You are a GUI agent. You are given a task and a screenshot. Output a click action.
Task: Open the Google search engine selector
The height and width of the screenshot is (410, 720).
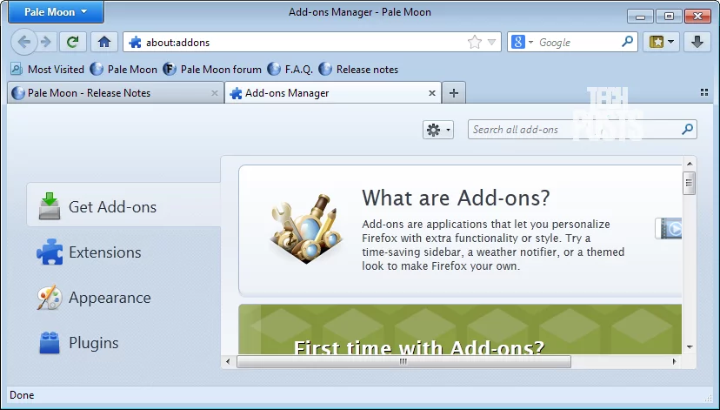coord(522,43)
